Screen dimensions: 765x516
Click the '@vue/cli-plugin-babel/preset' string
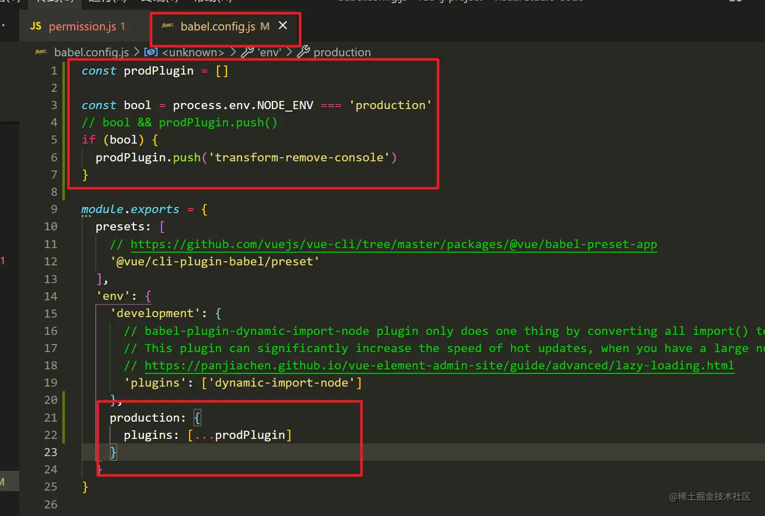tap(215, 262)
